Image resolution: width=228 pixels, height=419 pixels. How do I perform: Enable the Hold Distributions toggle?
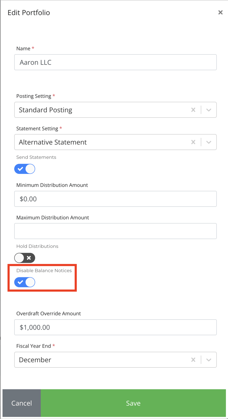25,258
